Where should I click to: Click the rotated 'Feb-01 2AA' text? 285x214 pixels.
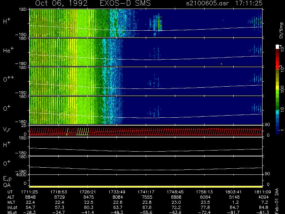(277, 201)
